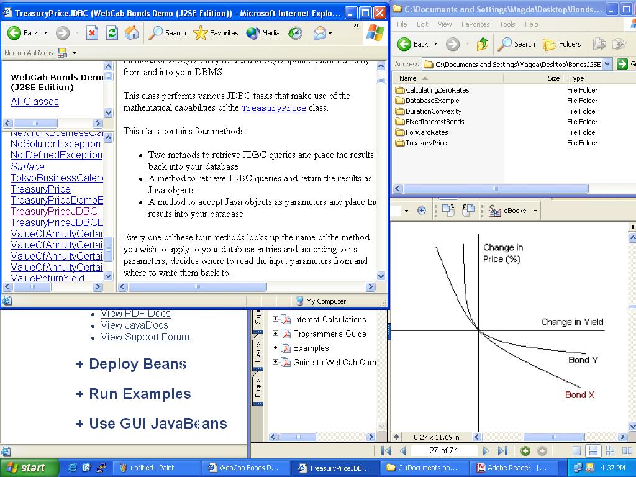Open Search in Internet Explorer toolbar
The width and height of the screenshot is (636, 477).
point(167,33)
